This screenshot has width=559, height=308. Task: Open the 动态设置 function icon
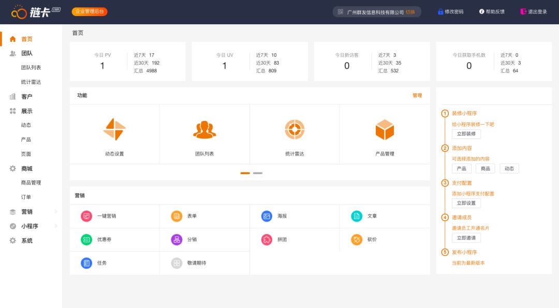point(114,130)
